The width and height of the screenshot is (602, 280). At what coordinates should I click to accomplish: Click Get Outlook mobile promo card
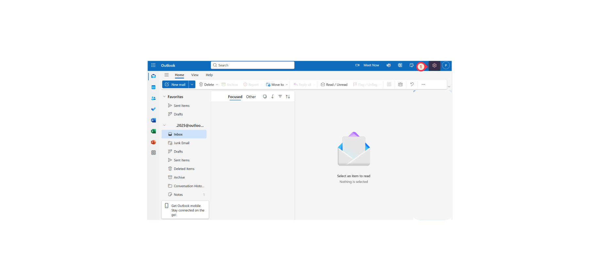coord(185,210)
